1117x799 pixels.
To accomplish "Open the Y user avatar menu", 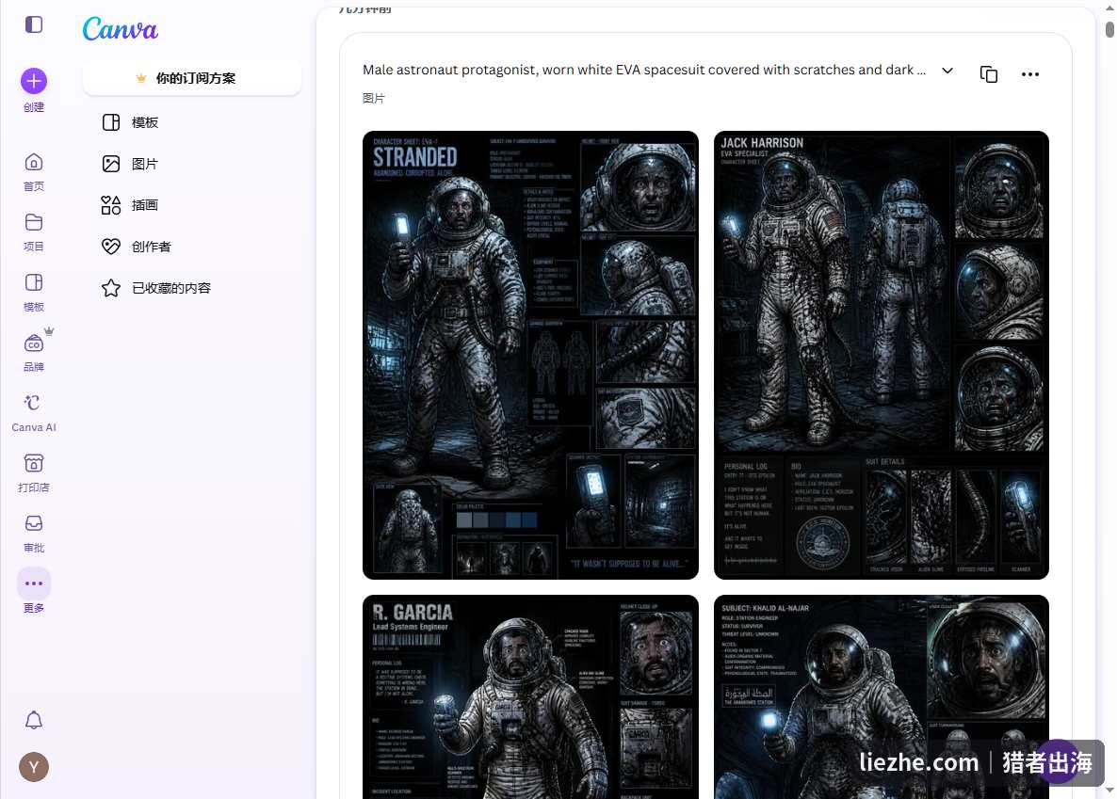I will [34, 767].
